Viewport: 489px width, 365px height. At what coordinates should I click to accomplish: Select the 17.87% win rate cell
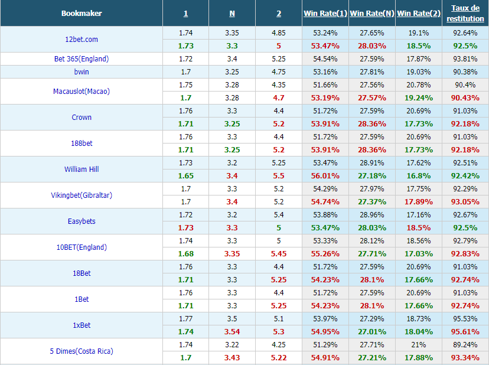click(419, 58)
